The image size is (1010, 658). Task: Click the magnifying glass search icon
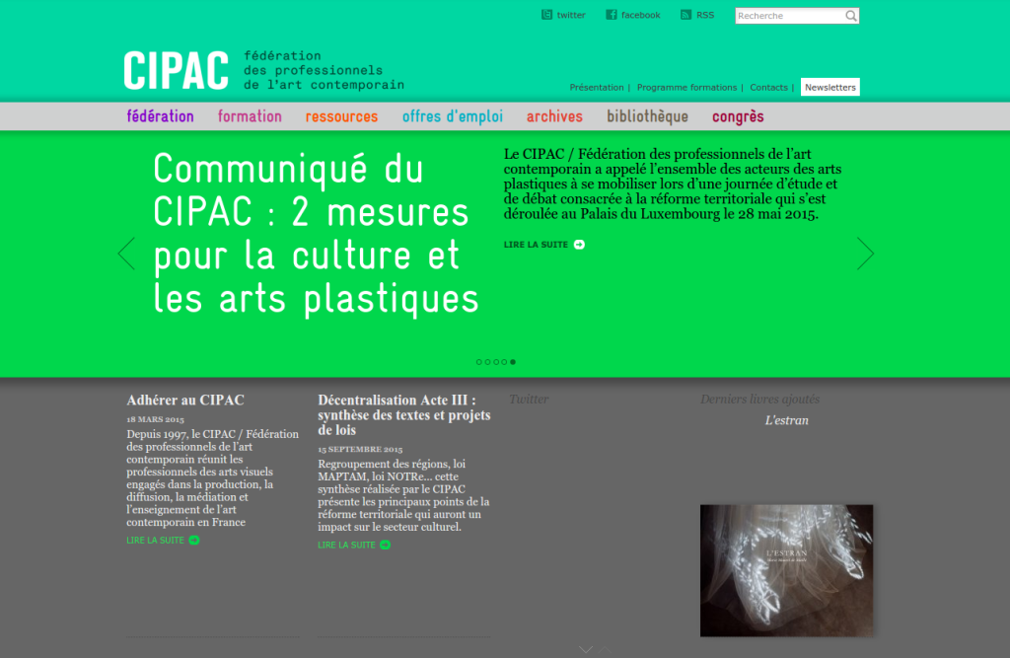point(851,16)
